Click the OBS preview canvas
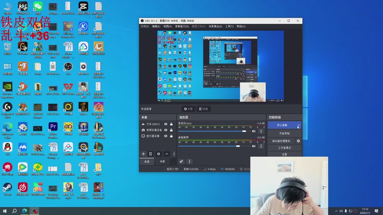Viewport: 383px width, 215px height. 221,66
